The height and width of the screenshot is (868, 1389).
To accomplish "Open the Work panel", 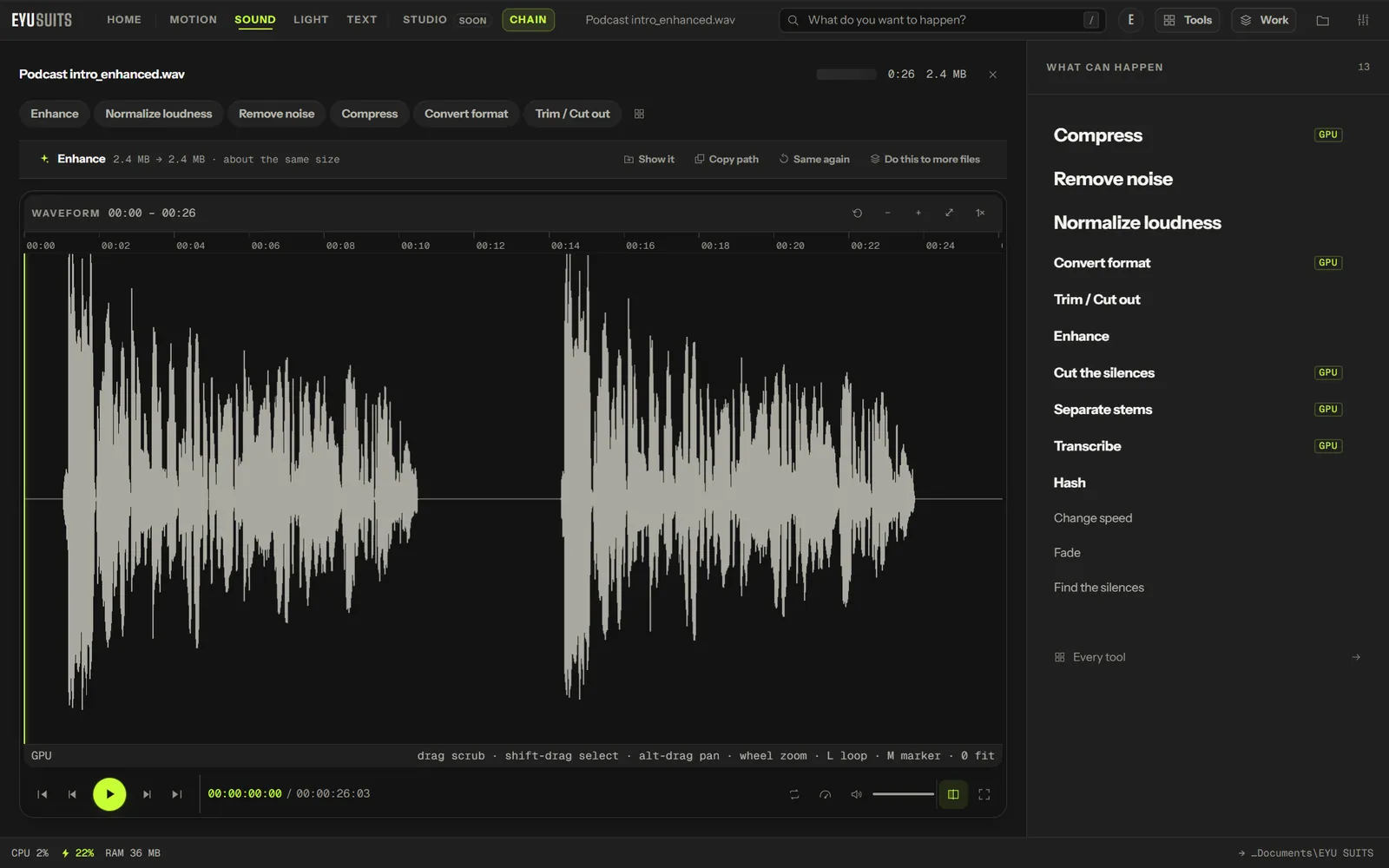I will click(1264, 20).
